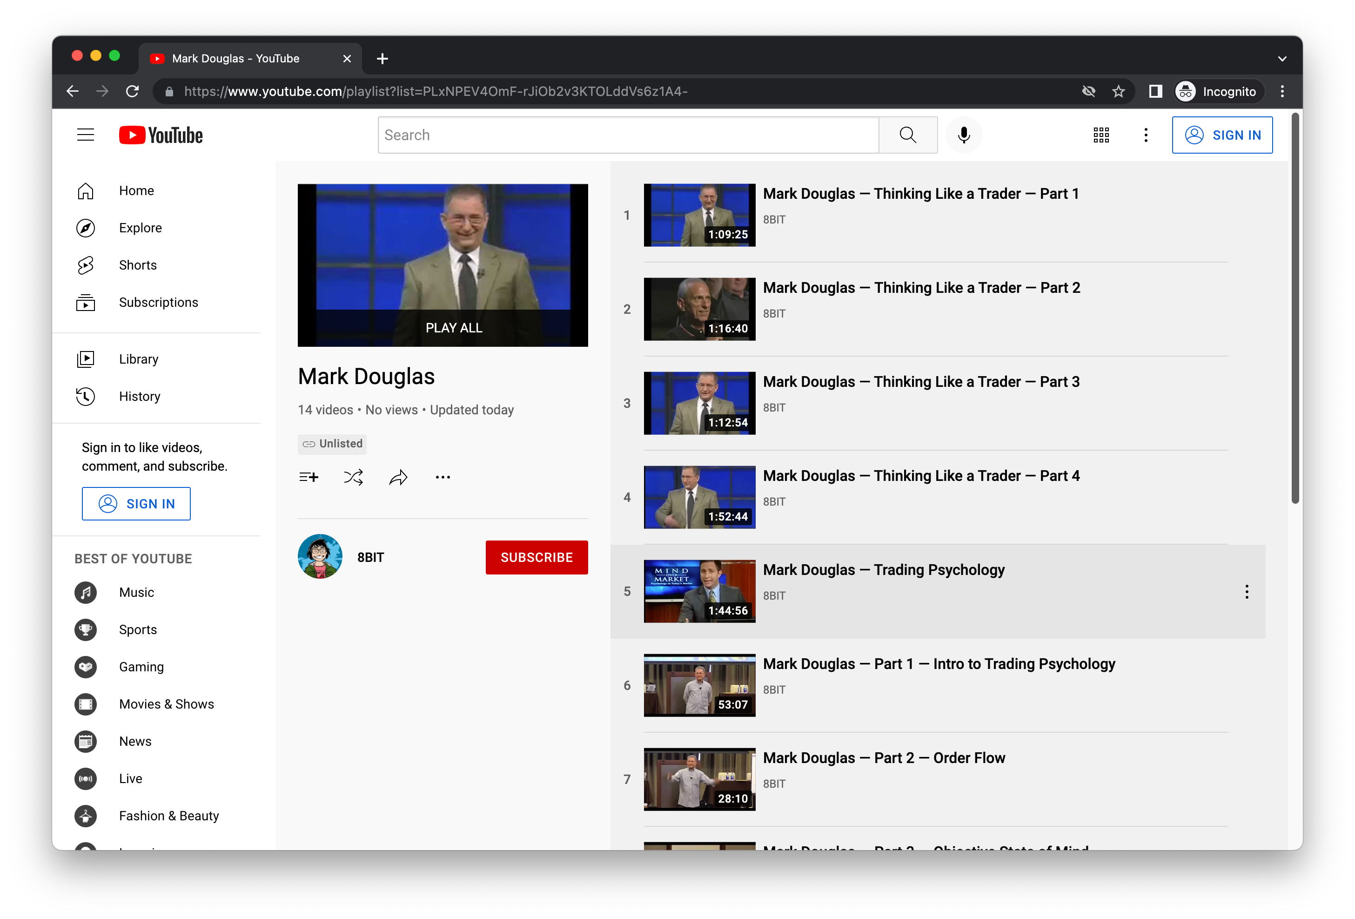Click into the YouTube Search field
Screen dimensions: 1355x919
point(628,135)
